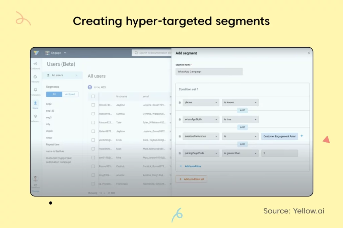343x228 pixels.
Task: Open the 'is true' operator dropdown
Action: tap(240, 119)
